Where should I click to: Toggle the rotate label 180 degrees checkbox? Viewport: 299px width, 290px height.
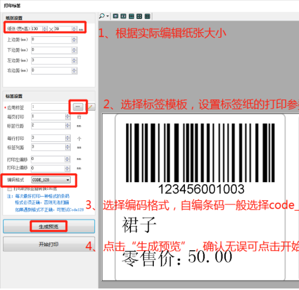click(10, 189)
